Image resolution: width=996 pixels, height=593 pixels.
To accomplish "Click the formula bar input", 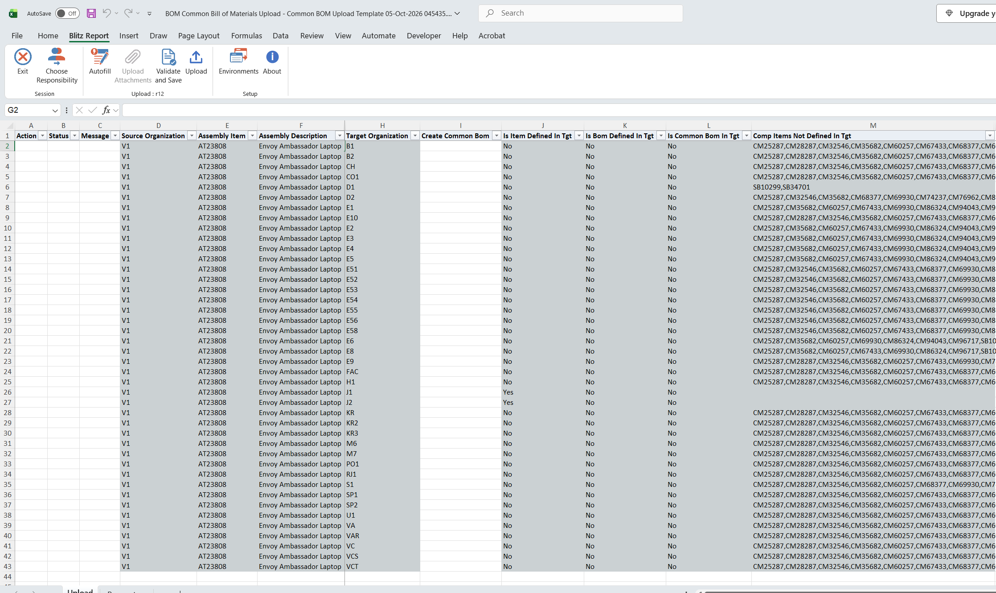I will pyautogui.click(x=559, y=110).
